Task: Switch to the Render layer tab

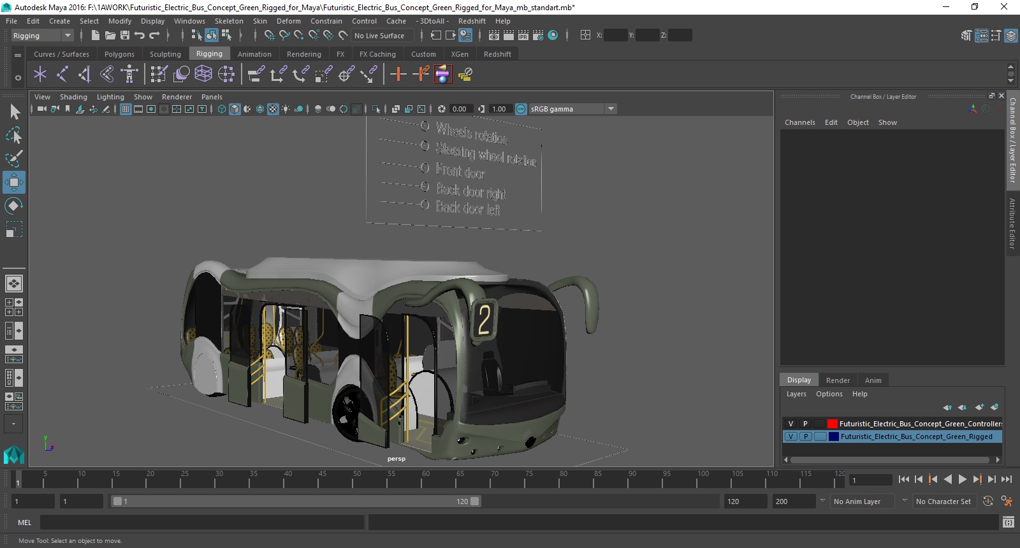Action: pos(838,380)
